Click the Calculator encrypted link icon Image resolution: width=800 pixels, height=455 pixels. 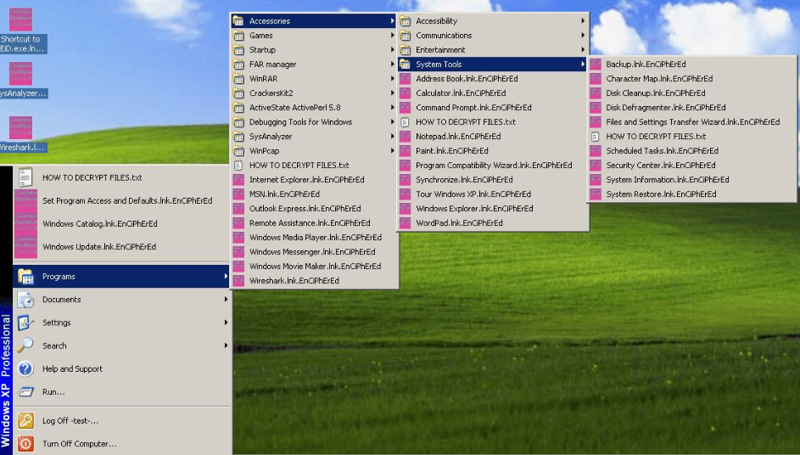[x=406, y=93]
